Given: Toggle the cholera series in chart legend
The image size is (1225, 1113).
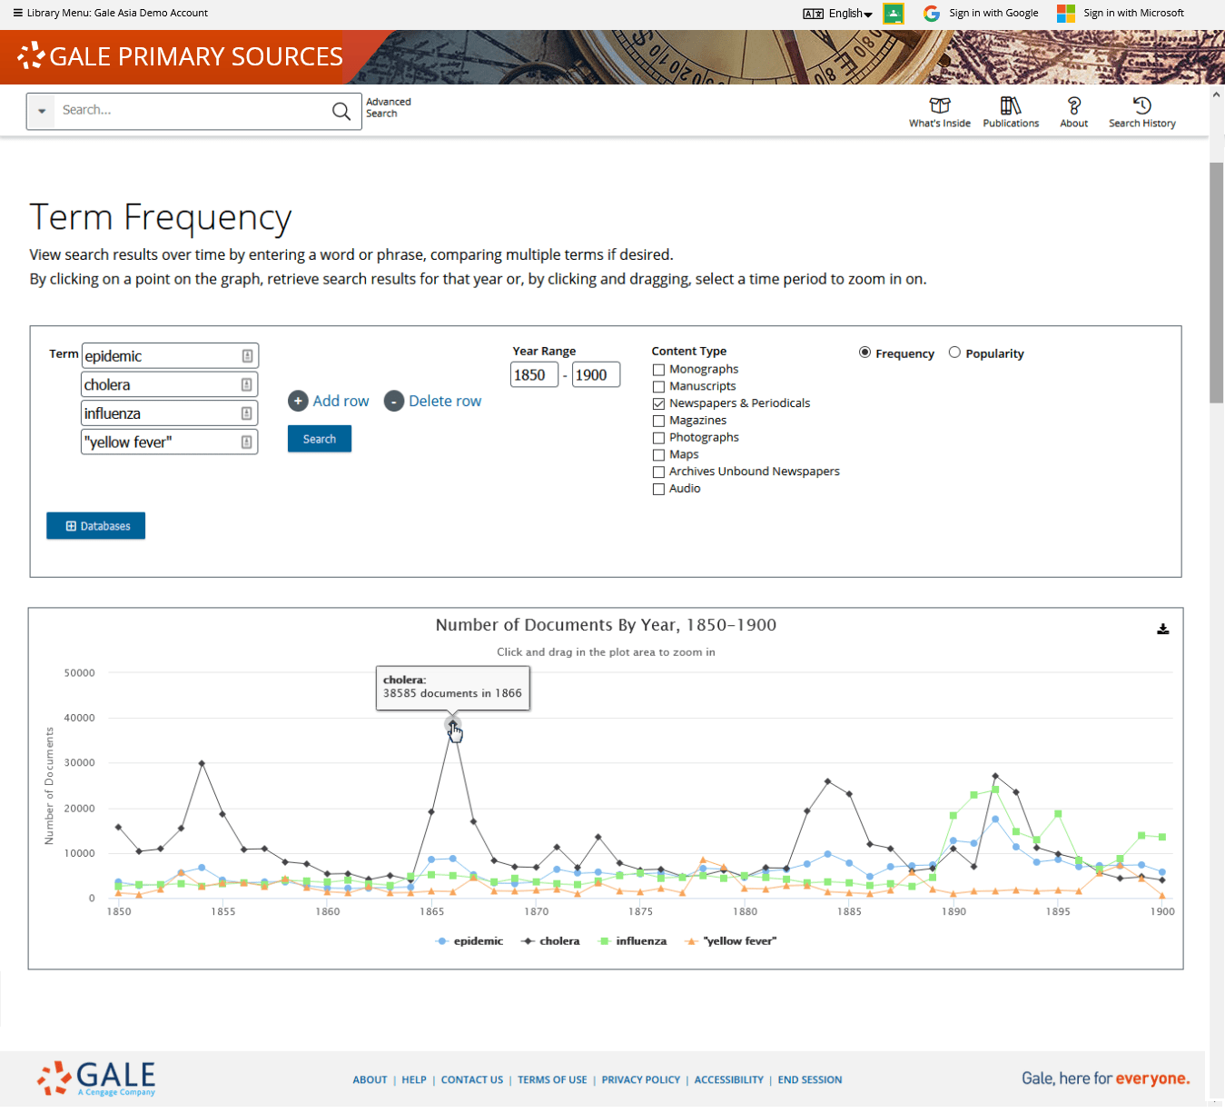Looking at the screenshot, I should pyautogui.click(x=550, y=941).
